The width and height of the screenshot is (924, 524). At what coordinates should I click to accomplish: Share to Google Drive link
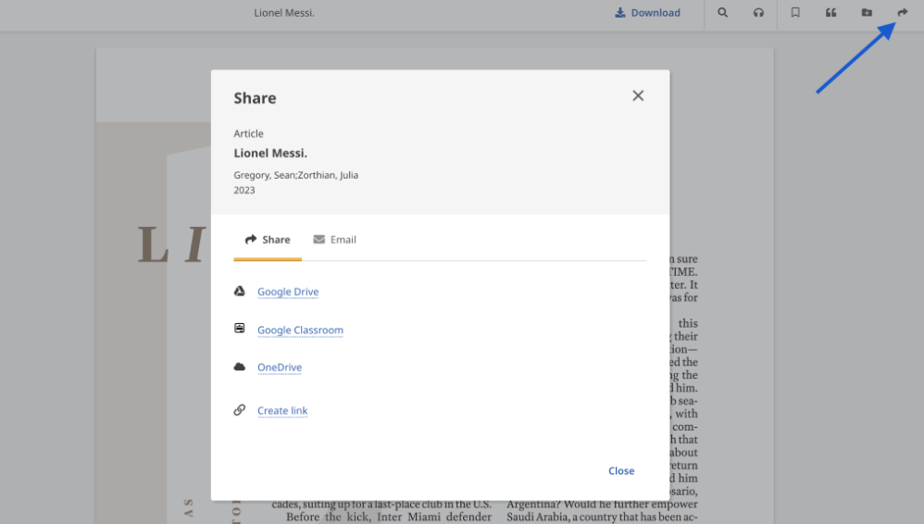tap(288, 292)
